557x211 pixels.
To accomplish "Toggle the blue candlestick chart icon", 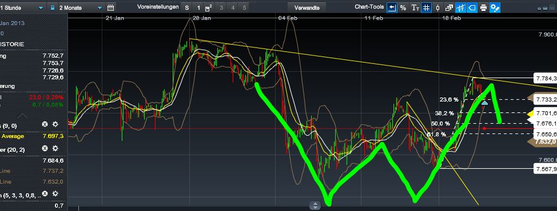I will (461, 7).
